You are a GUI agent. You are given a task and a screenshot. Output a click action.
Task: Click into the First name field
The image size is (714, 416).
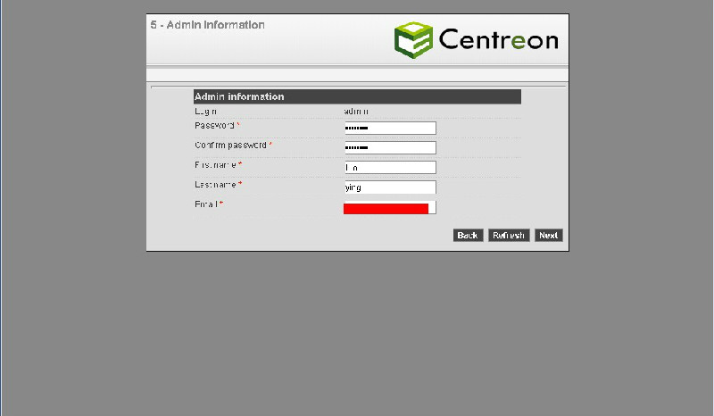[x=390, y=168]
